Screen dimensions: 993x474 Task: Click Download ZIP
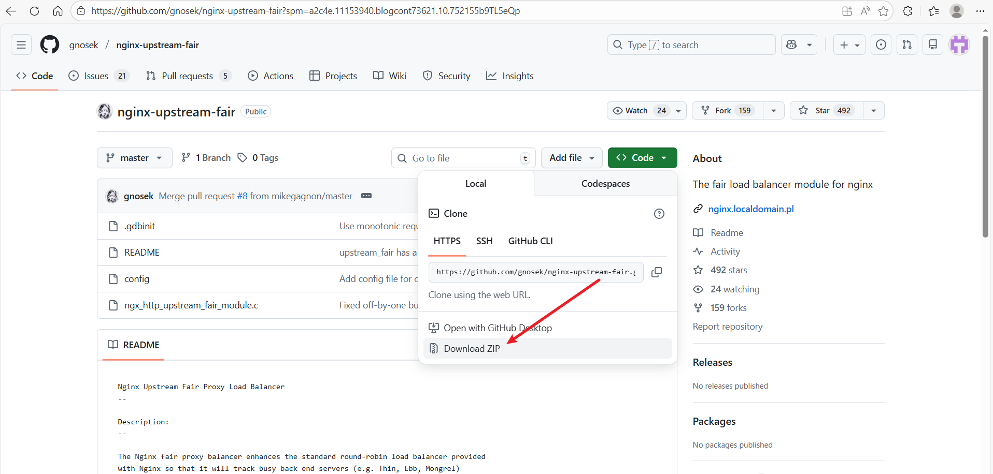[472, 349]
